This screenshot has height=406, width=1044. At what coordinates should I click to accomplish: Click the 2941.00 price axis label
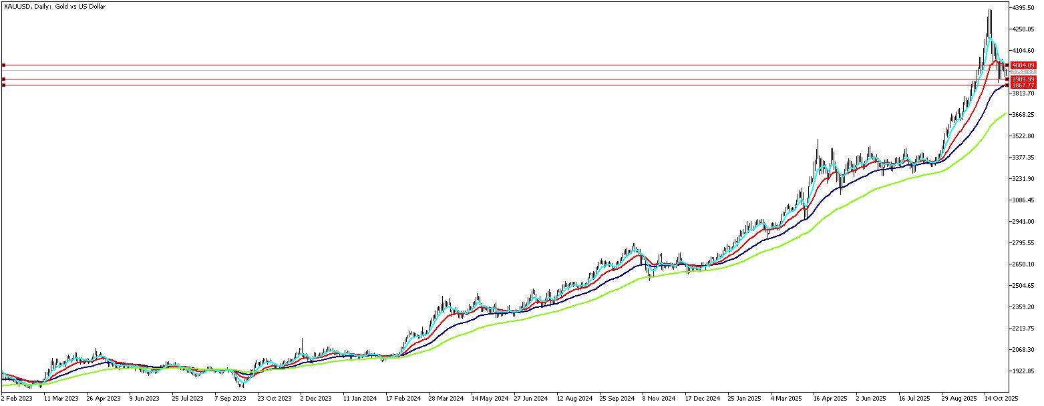(1024, 222)
